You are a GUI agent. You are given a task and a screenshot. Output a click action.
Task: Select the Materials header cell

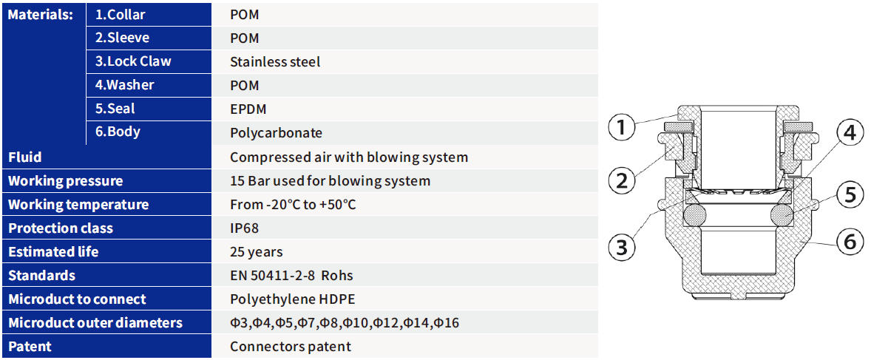(41, 14)
